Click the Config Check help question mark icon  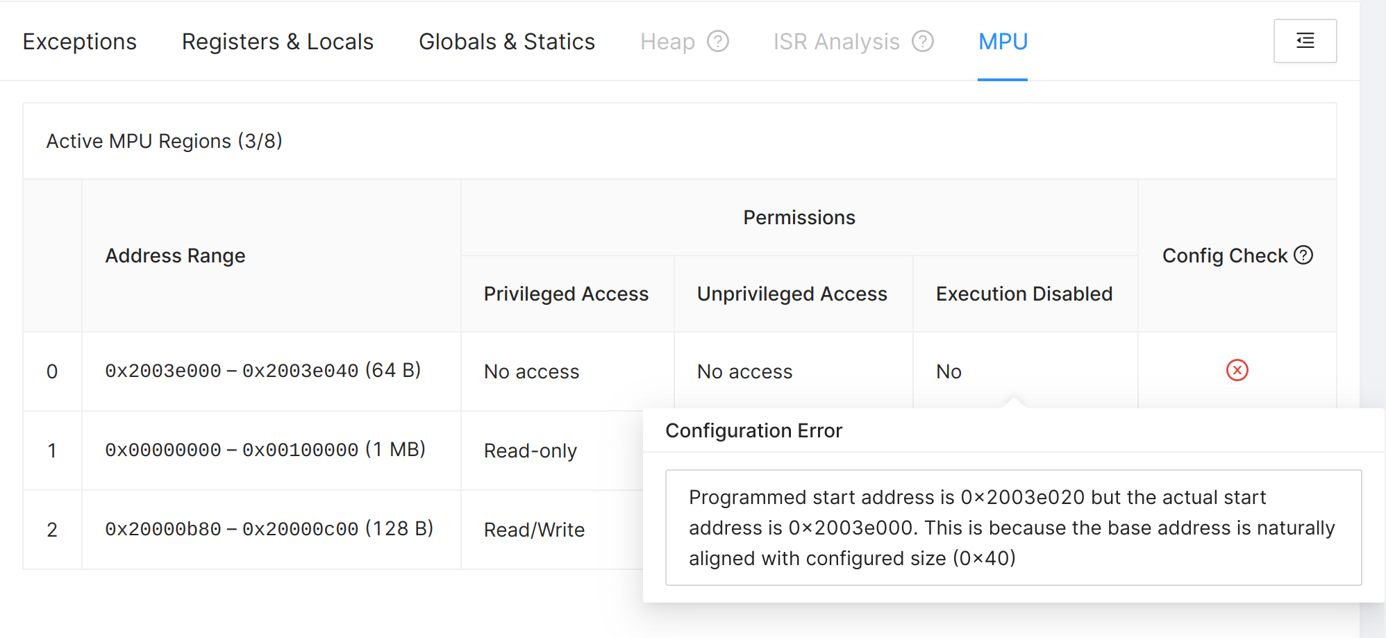pyautogui.click(x=1303, y=255)
